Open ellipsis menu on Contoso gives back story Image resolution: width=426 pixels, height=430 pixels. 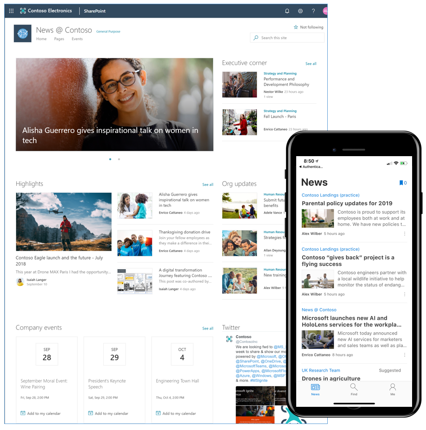pos(405,294)
